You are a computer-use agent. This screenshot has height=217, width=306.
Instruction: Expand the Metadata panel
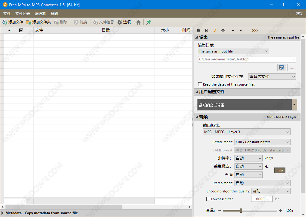[x=3, y=213]
